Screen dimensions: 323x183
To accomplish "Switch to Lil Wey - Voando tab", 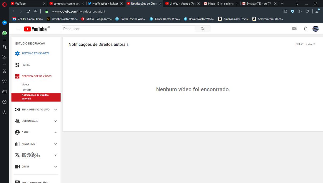I will (x=183, y=4).
